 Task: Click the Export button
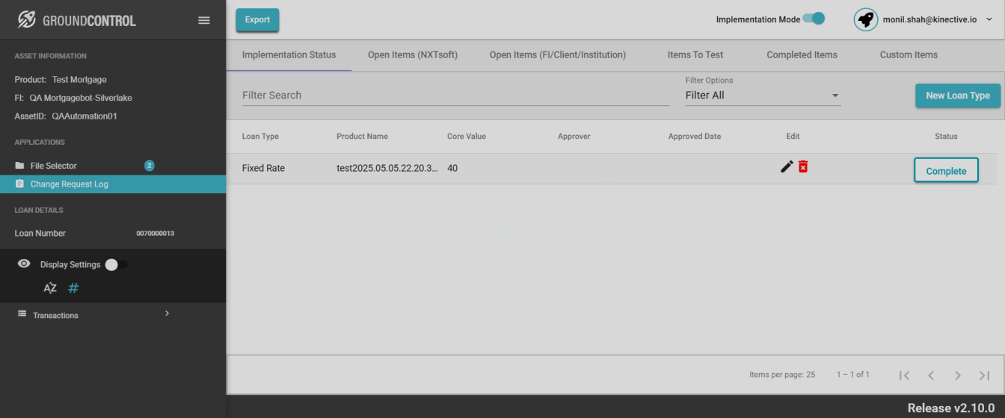click(x=257, y=19)
